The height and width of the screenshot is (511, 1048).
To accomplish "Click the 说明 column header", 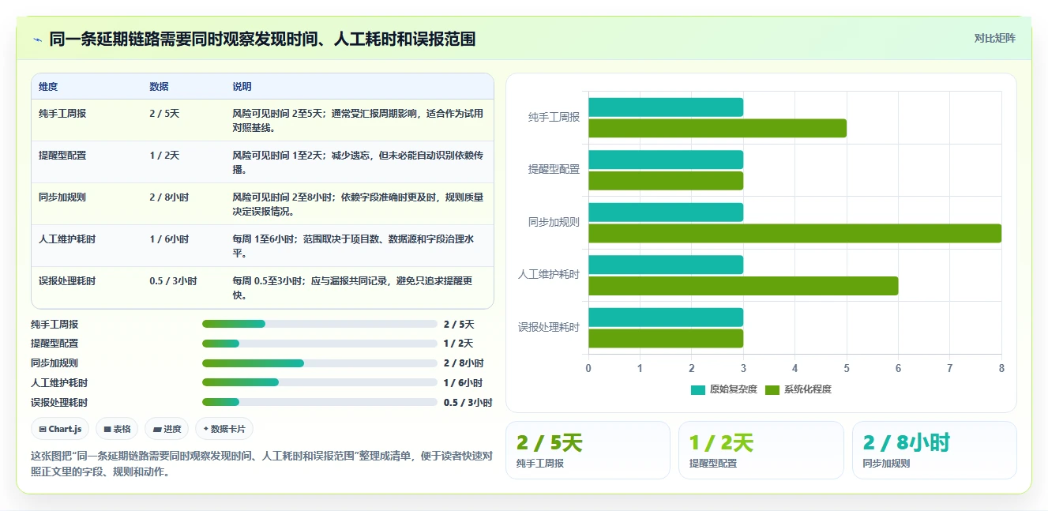I will tap(242, 86).
